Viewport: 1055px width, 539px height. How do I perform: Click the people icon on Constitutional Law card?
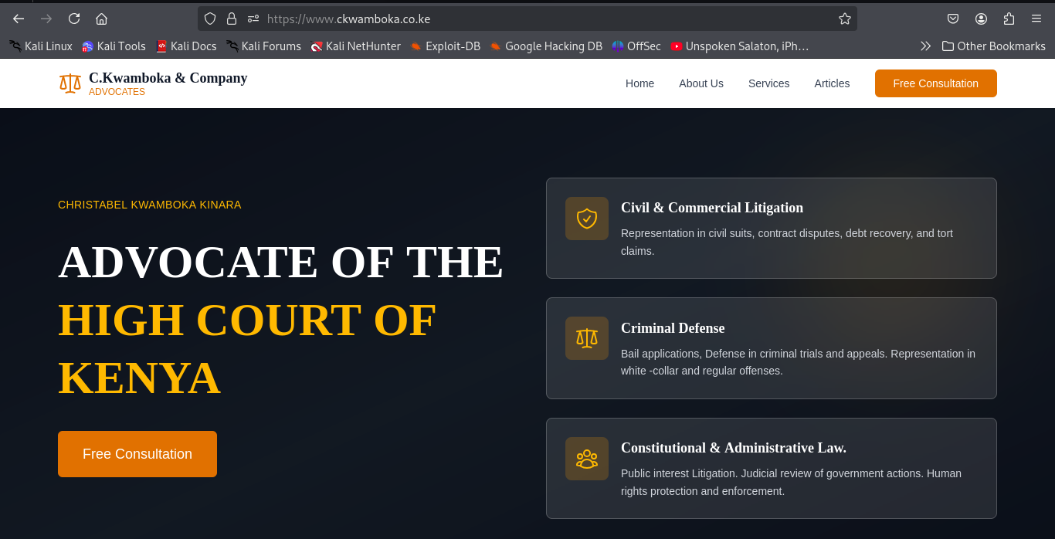coord(587,459)
